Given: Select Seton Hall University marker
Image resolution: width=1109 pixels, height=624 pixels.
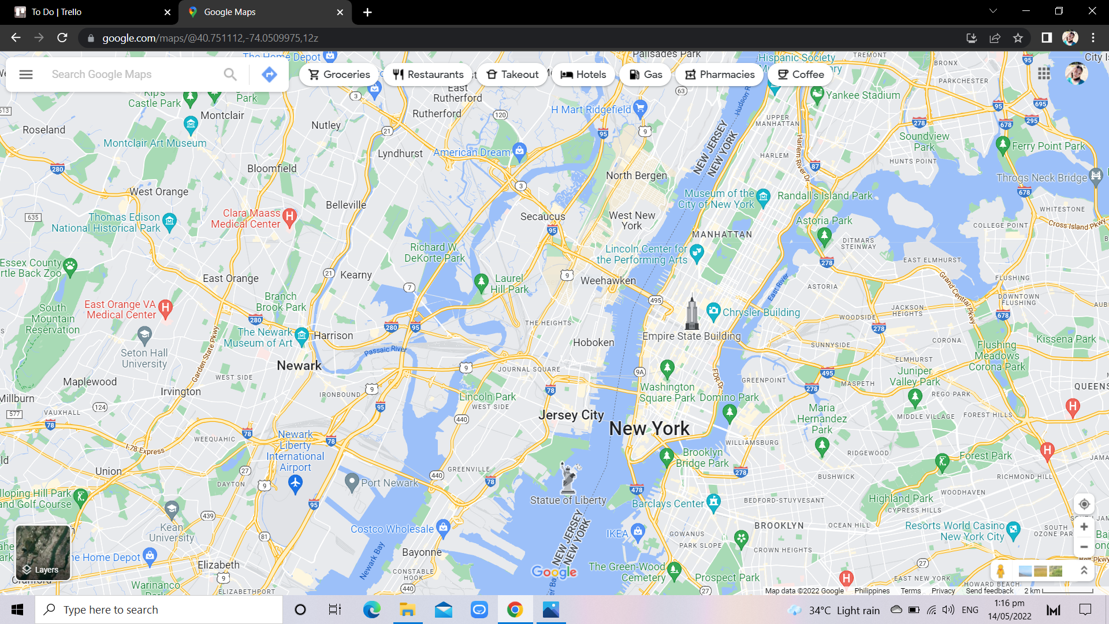Looking at the screenshot, I should pyautogui.click(x=144, y=335).
